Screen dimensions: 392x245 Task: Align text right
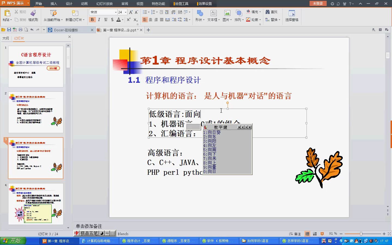(x=156, y=20)
